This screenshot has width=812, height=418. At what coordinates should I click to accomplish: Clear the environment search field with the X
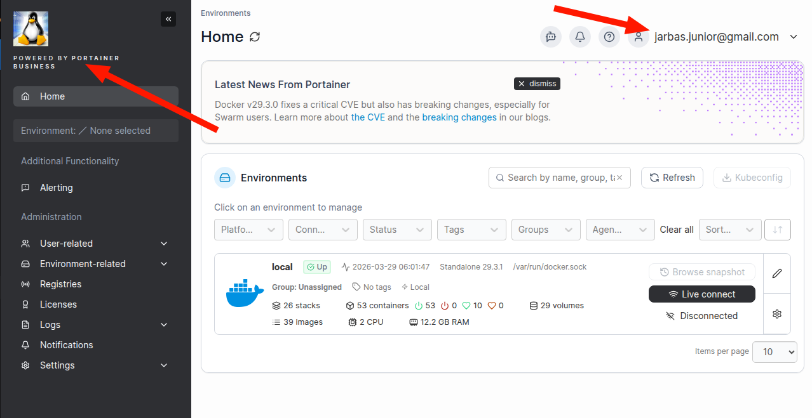pyautogui.click(x=621, y=178)
